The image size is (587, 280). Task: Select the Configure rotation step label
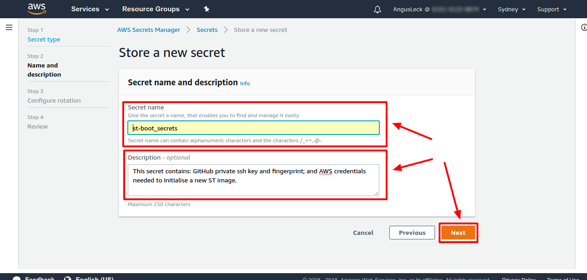click(54, 100)
